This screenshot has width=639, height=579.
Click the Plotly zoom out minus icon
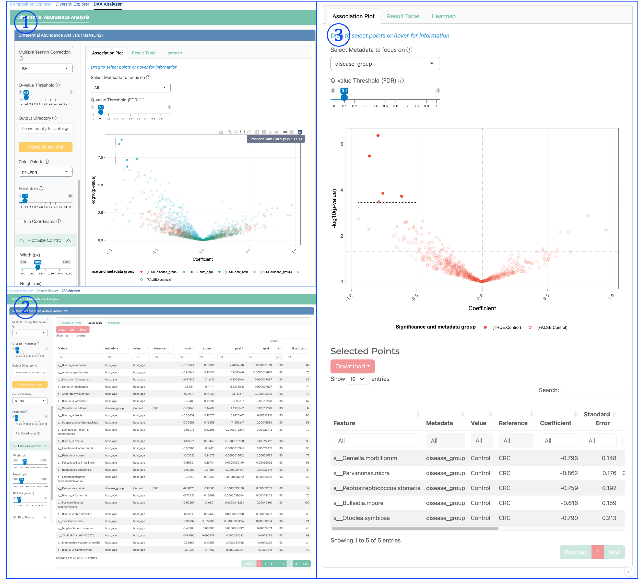[264, 132]
